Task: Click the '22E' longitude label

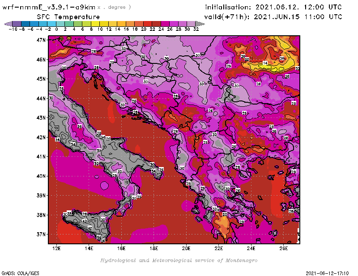Action: coord(218,248)
